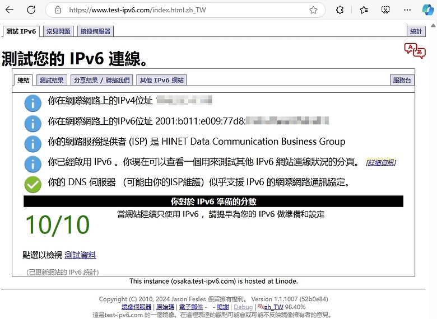Click the info icon beside ISP line

[x=33, y=144]
